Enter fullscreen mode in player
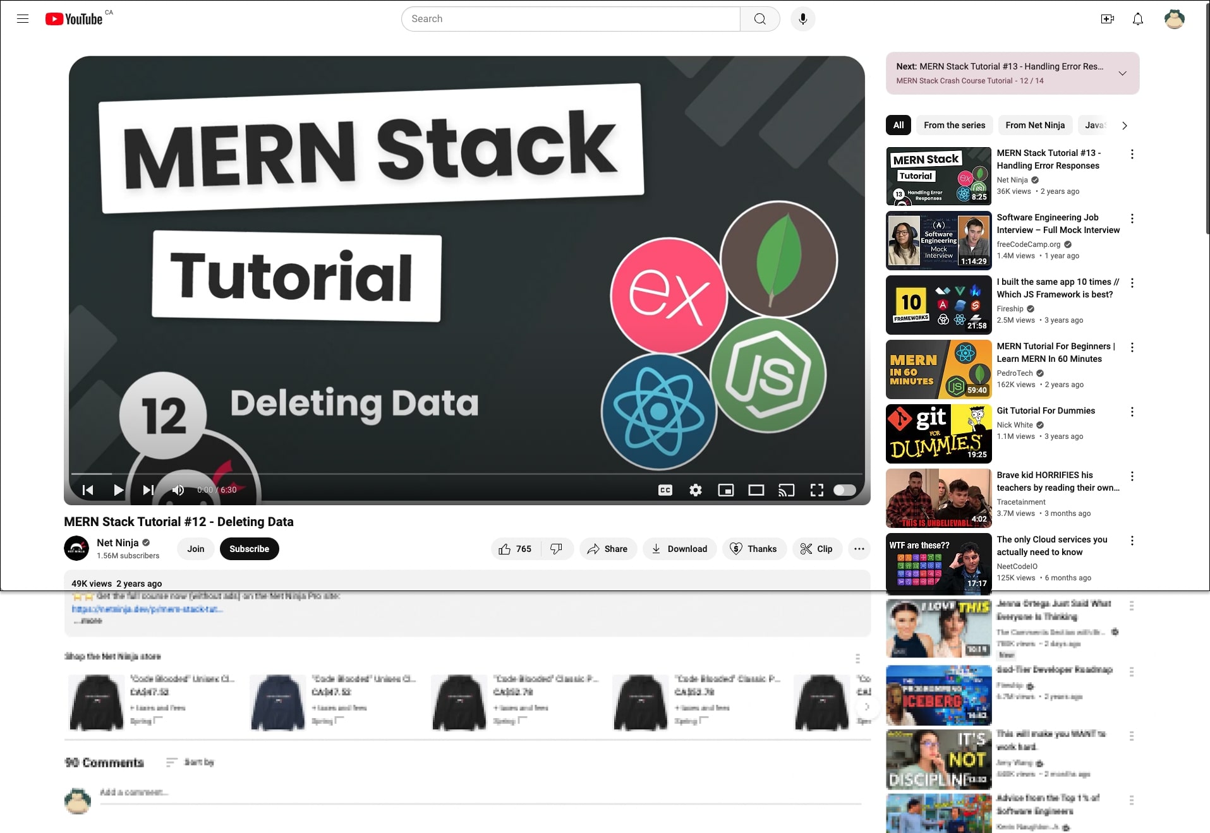The width and height of the screenshot is (1210, 833). pos(816,490)
